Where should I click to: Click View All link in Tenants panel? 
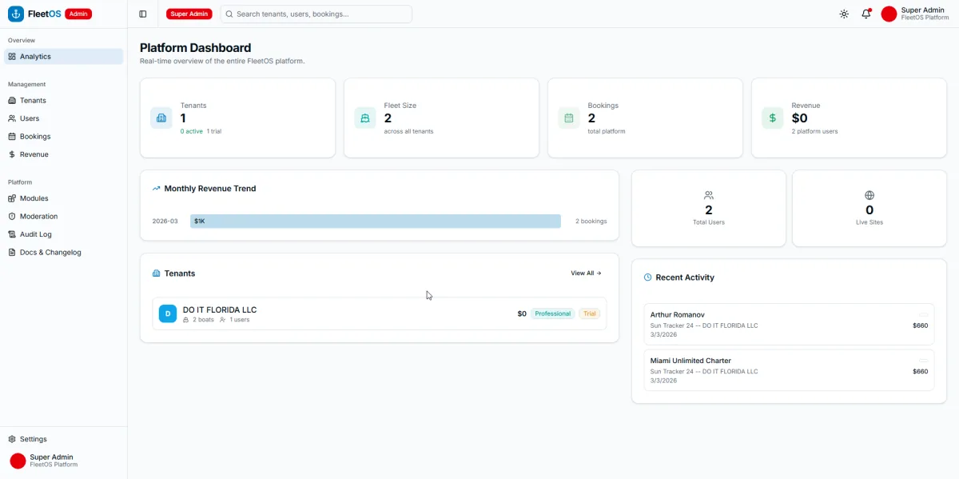tap(586, 273)
